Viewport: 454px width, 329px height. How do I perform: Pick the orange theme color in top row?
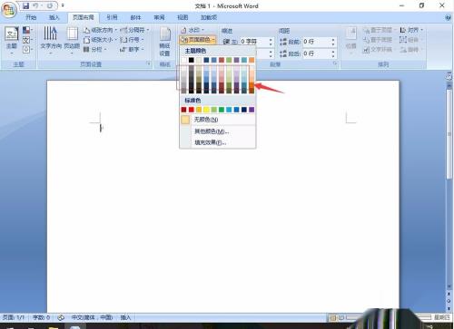coord(252,60)
